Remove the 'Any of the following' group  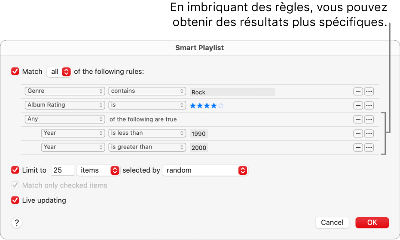358,119
